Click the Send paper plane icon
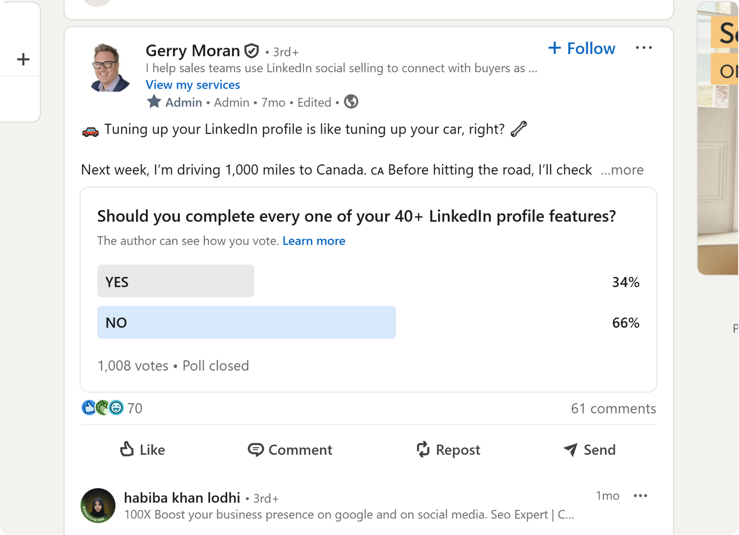 pyautogui.click(x=571, y=450)
